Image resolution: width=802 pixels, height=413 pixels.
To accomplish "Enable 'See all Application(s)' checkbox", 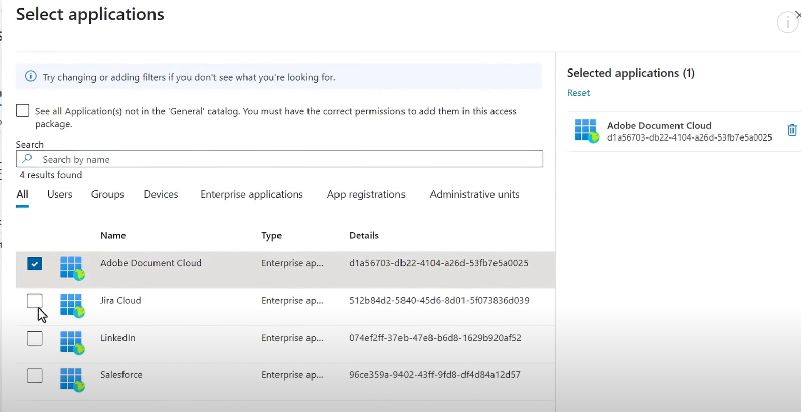I will tap(23, 111).
